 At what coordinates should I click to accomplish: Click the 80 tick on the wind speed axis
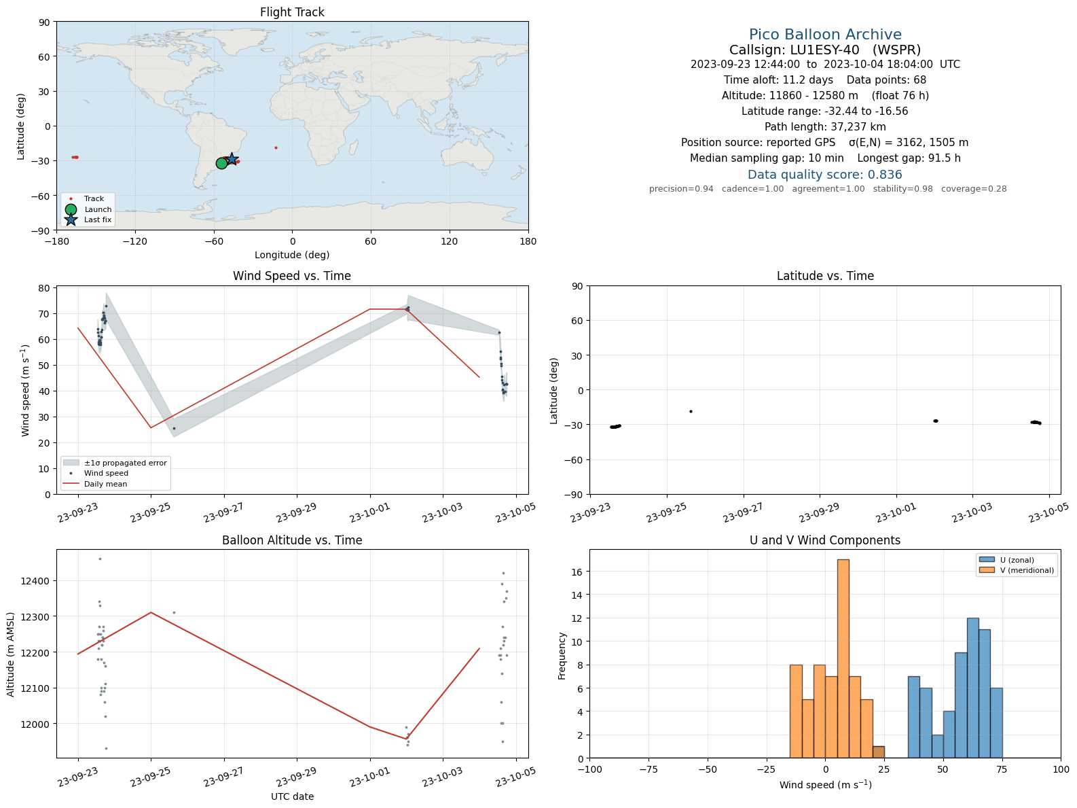click(x=44, y=288)
